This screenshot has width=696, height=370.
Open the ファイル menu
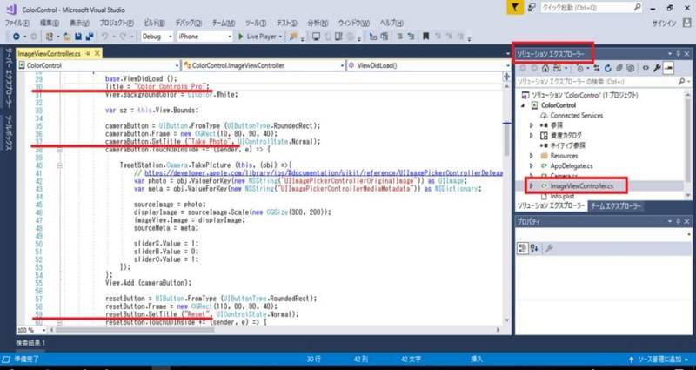point(17,24)
